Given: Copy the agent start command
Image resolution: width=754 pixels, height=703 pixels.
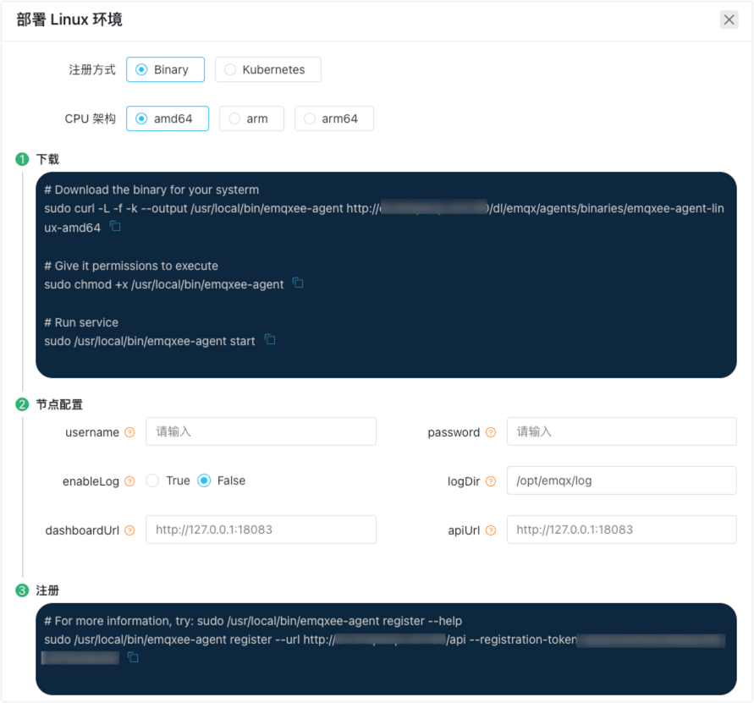Looking at the screenshot, I should (x=270, y=340).
